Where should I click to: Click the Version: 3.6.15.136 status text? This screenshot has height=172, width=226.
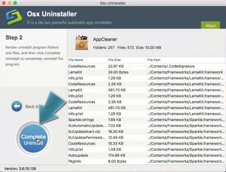[x=20, y=169]
